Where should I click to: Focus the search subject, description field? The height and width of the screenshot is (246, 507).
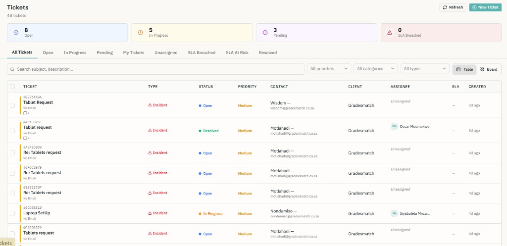pos(155,69)
